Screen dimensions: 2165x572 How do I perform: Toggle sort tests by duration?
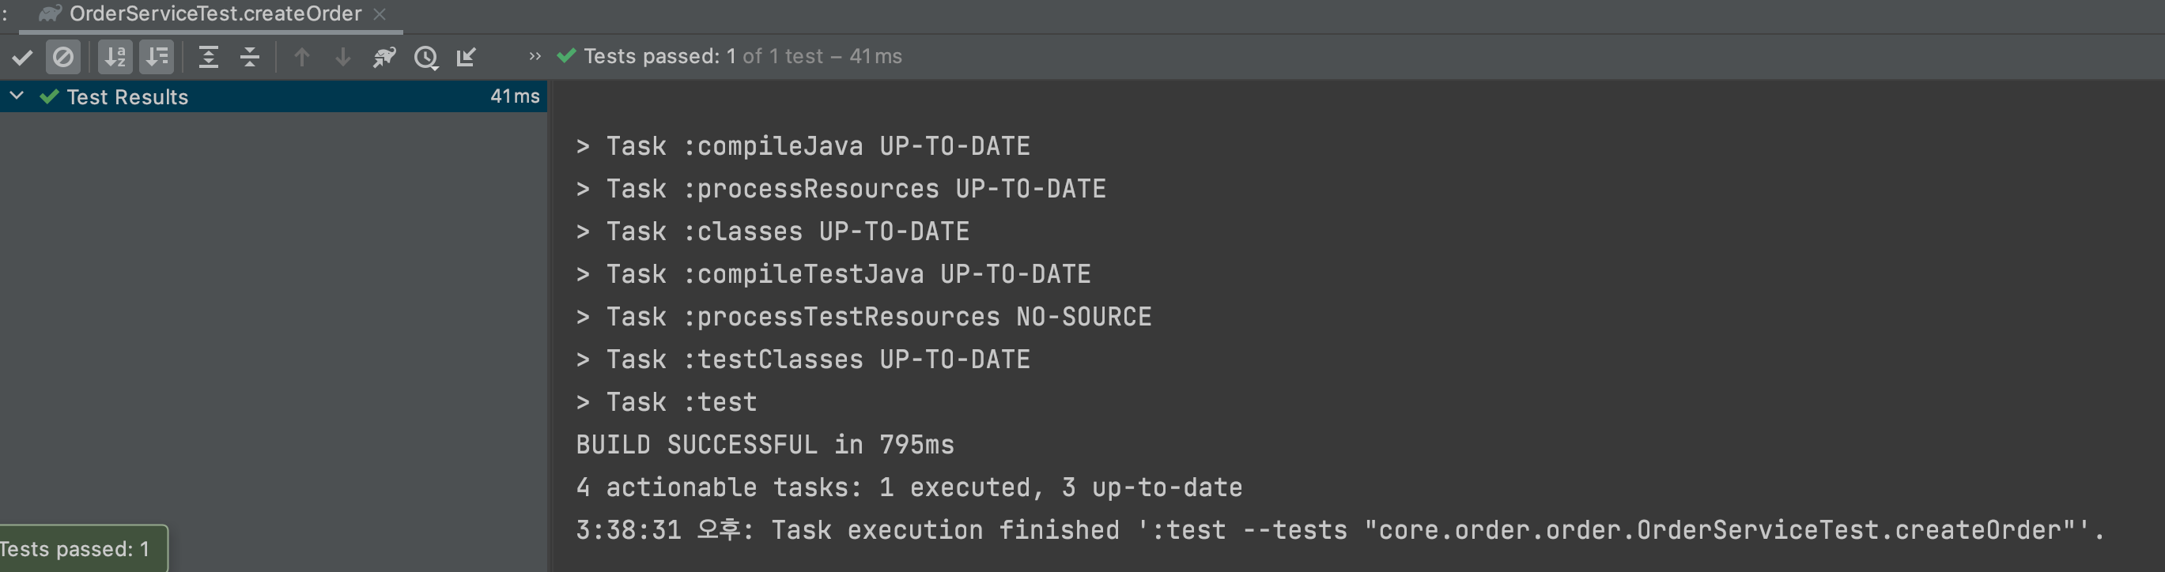pos(157,57)
